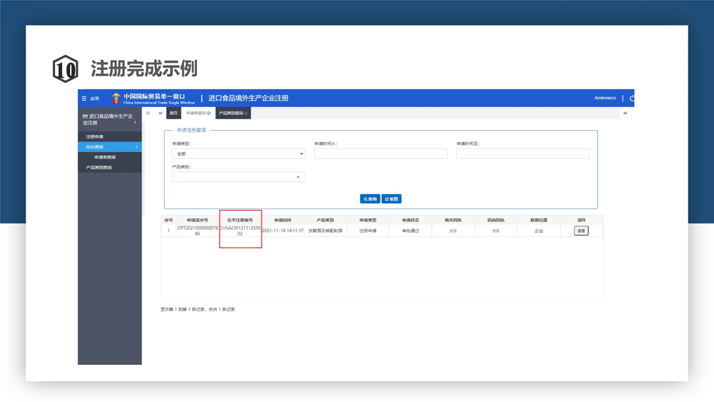Switch to the 首页 tab
This screenshot has height=402, width=714.
click(x=174, y=114)
